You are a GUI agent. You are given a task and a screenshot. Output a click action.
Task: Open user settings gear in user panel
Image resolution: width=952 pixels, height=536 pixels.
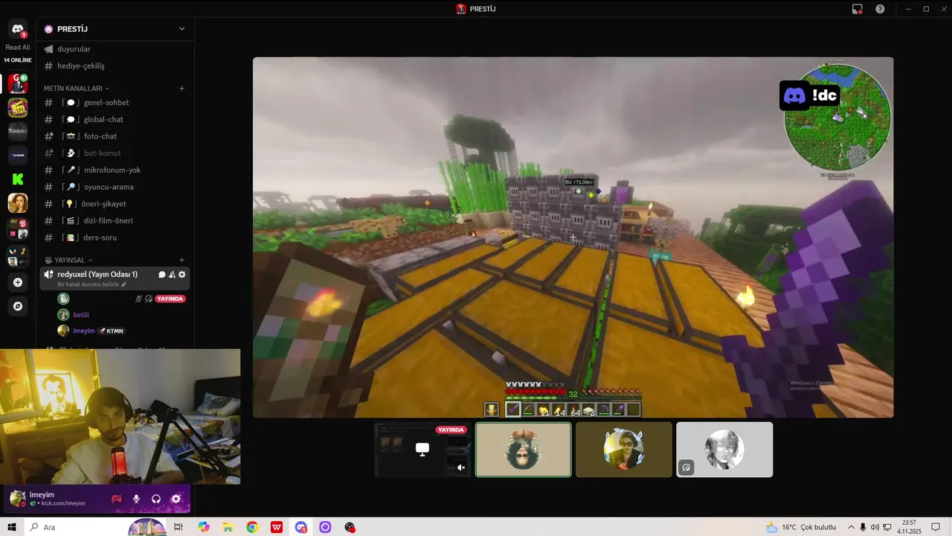click(x=176, y=499)
